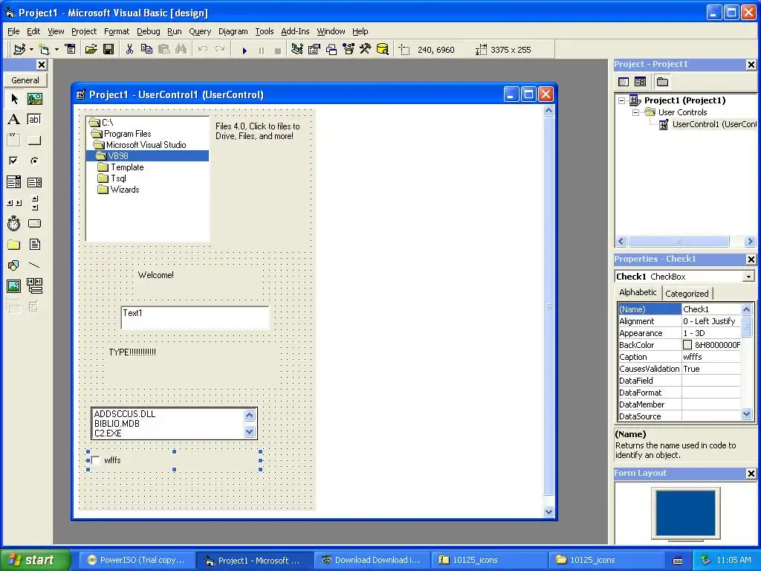761x571 pixels.
Task: Select the VScrollBar tool in the toolbox
Action: coord(34,203)
